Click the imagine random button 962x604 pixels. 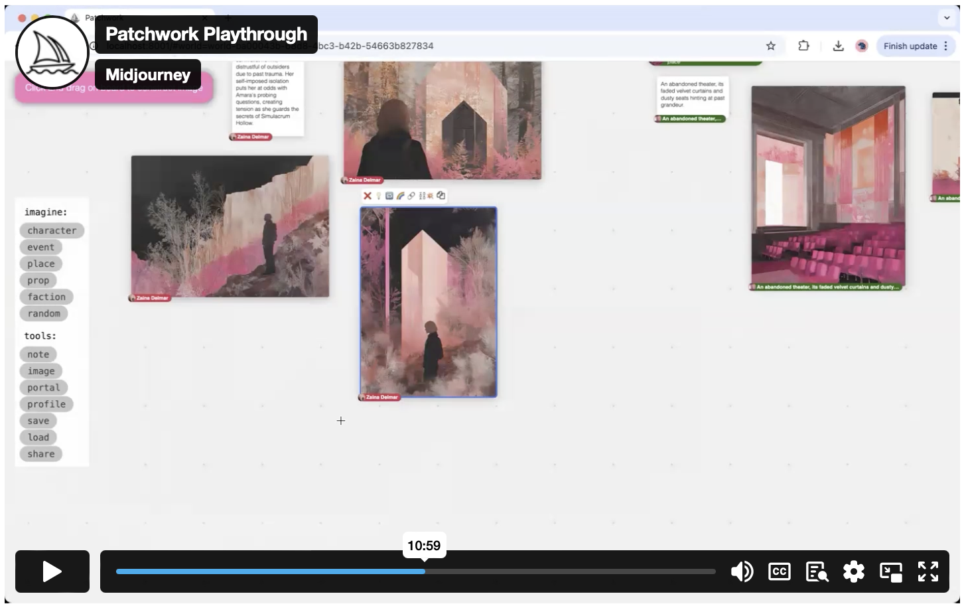(44, 313)
